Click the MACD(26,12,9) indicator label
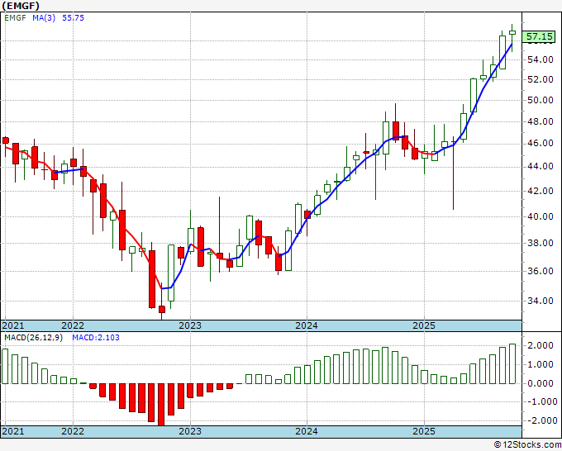 click(33, 338)
